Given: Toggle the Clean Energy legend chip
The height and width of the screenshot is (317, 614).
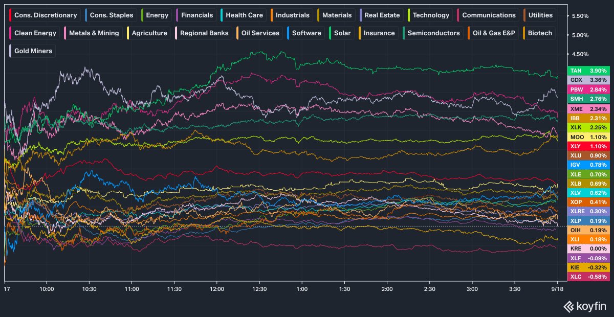Looking at the screenshot, I should click(x=35, y=33).
